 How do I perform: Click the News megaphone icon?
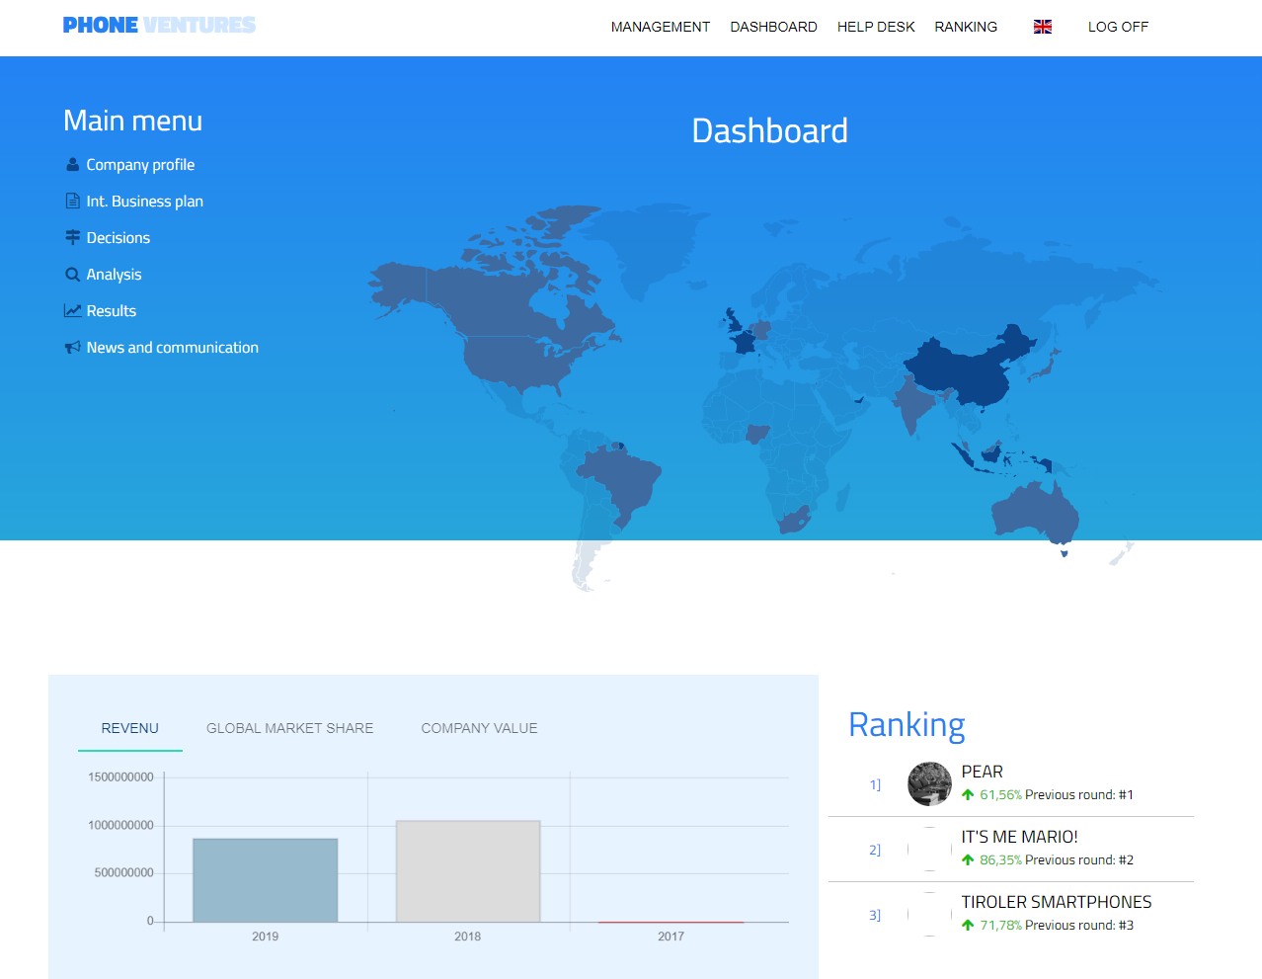[x=72, y=348]
